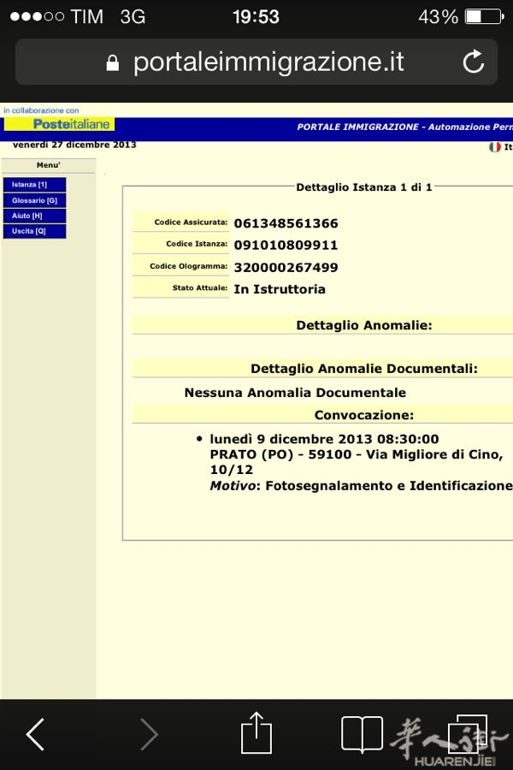Viewport: 513px width, 770px height.
Task: Click the Codice Assicurata label
Action: click(191, 222)
